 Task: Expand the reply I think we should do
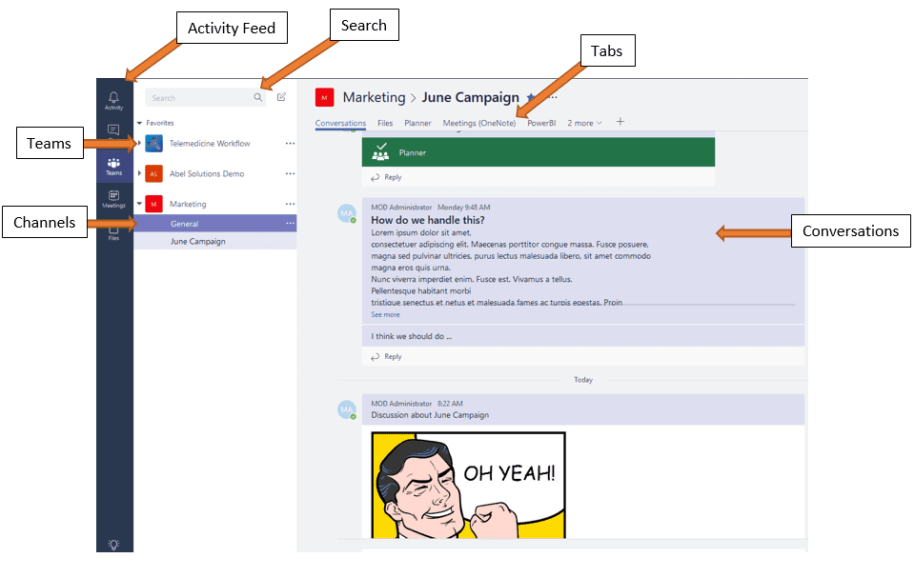click(583, 336)
